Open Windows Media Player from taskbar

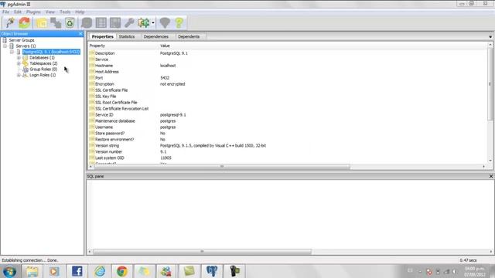[x=54, y=271]
